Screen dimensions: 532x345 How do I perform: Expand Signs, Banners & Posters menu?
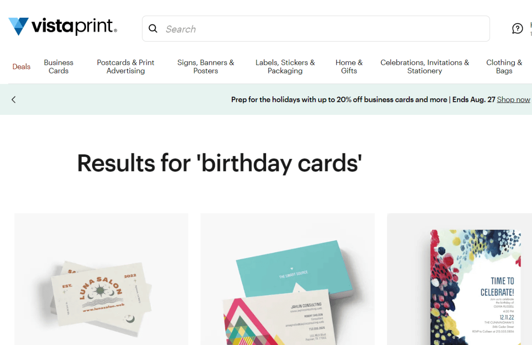pyautogui.click(x=206, y=67)
